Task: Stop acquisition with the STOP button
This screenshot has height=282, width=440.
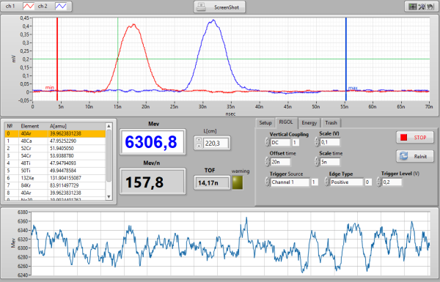Action: (x=415, y=138)
